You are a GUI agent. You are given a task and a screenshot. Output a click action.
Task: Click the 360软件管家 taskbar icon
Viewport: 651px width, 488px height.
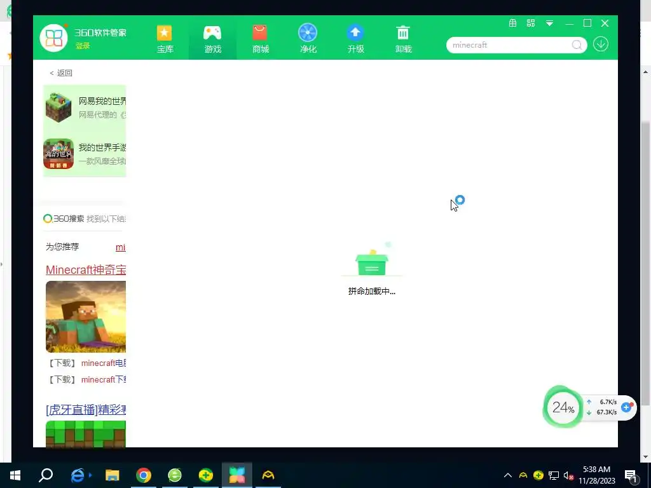pyautogui.click(x=237, y=475)
